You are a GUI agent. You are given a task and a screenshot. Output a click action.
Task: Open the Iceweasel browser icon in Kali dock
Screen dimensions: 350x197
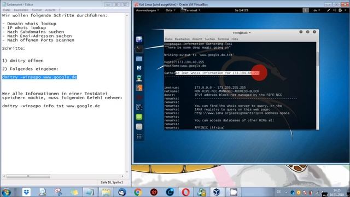[x=139, y=39]
